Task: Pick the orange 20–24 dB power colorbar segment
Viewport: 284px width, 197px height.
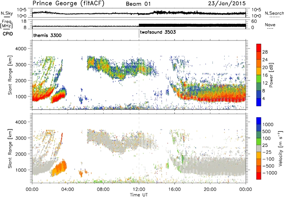Action: click(x=259, y=64)
